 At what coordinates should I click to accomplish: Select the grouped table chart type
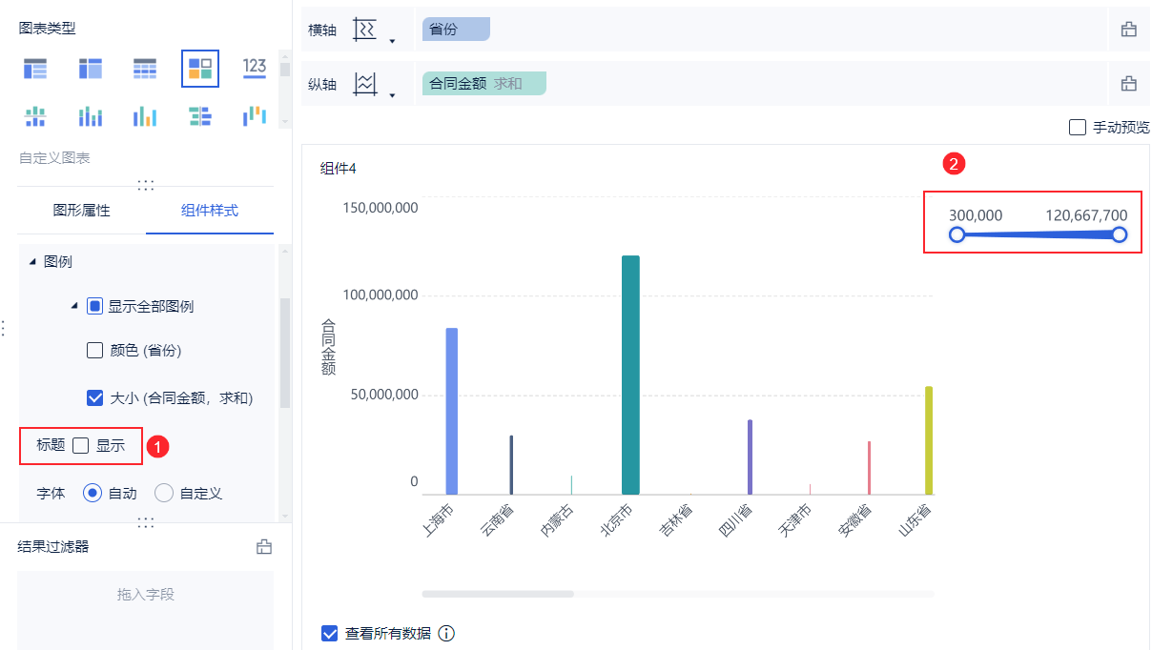point(35,68)
